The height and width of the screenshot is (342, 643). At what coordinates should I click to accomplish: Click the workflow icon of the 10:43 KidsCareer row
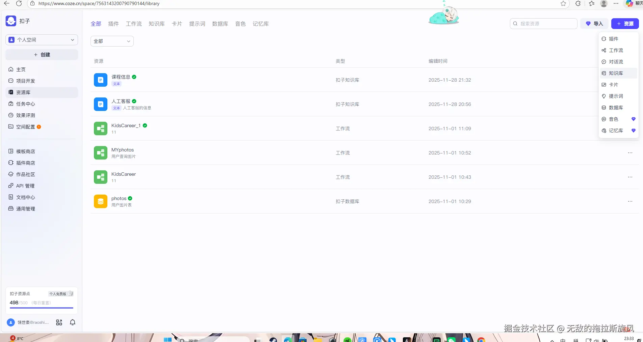pos(101,177)
